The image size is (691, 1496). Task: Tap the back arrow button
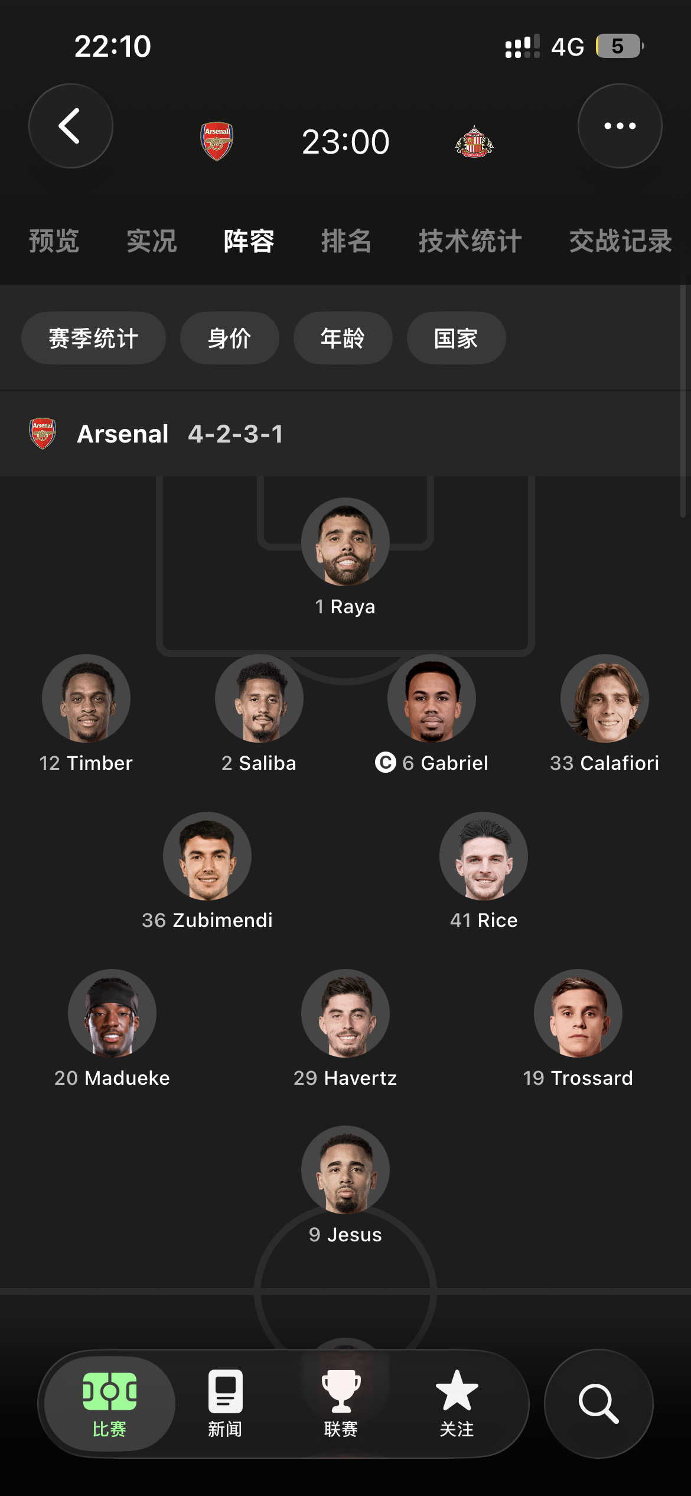tap(70, 126)
